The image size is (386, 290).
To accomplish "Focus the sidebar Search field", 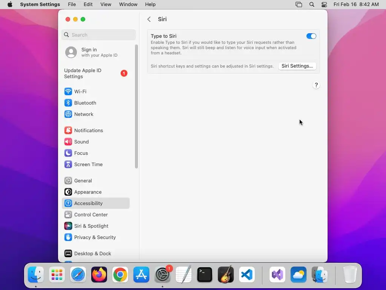I will coord(98,35).
